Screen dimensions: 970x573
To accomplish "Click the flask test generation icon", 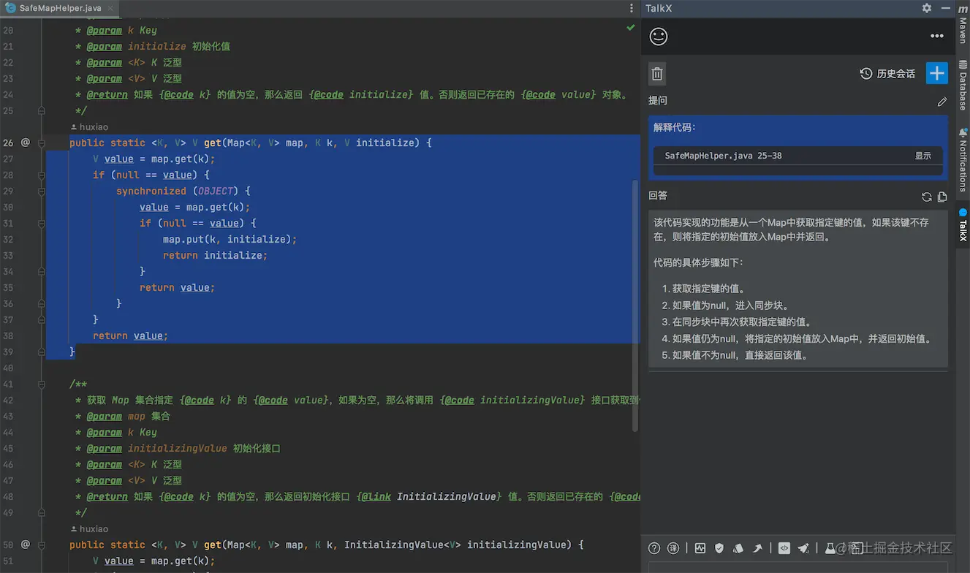I will (x=830, y=548).
